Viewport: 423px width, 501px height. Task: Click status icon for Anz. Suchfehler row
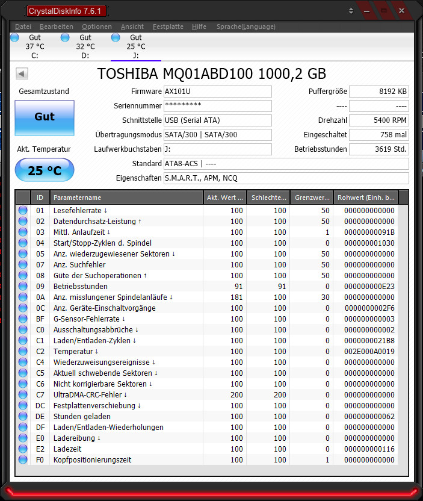tap(23, 264)
